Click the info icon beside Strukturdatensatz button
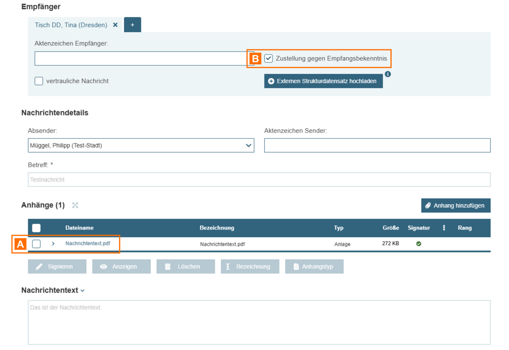This screenshot has height=350, width=509. tap(388, 74)
